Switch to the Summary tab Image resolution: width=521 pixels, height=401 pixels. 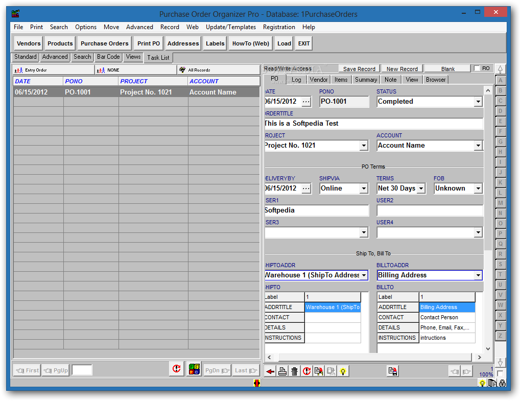(x=366, y=80)
